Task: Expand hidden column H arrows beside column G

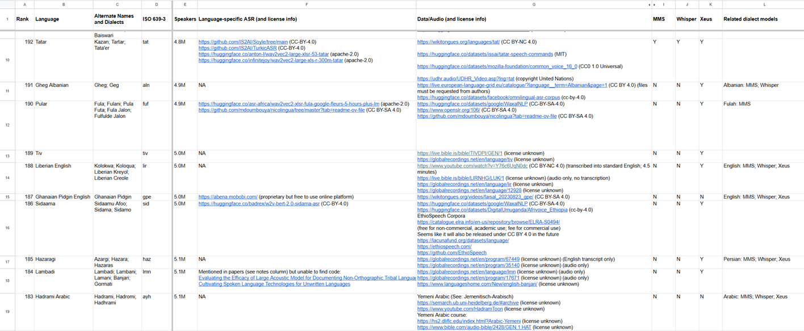Action: coord(652,5)
